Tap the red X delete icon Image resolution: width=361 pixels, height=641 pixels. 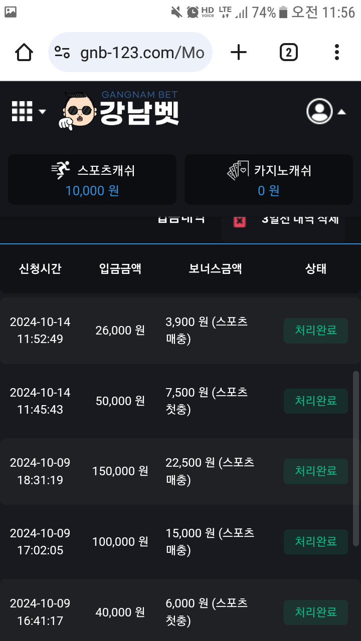click(240, 221)
